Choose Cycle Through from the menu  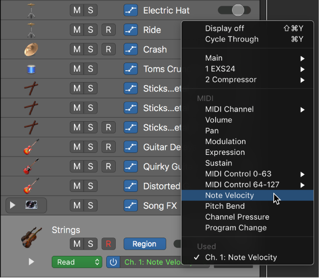tap(247, 39)
